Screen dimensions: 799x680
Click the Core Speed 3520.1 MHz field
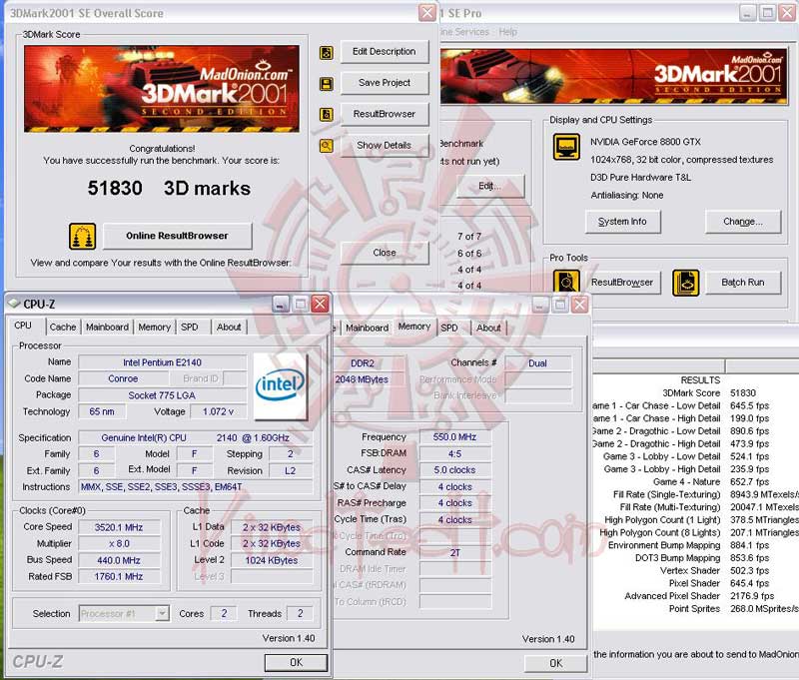tap(119, 527)
